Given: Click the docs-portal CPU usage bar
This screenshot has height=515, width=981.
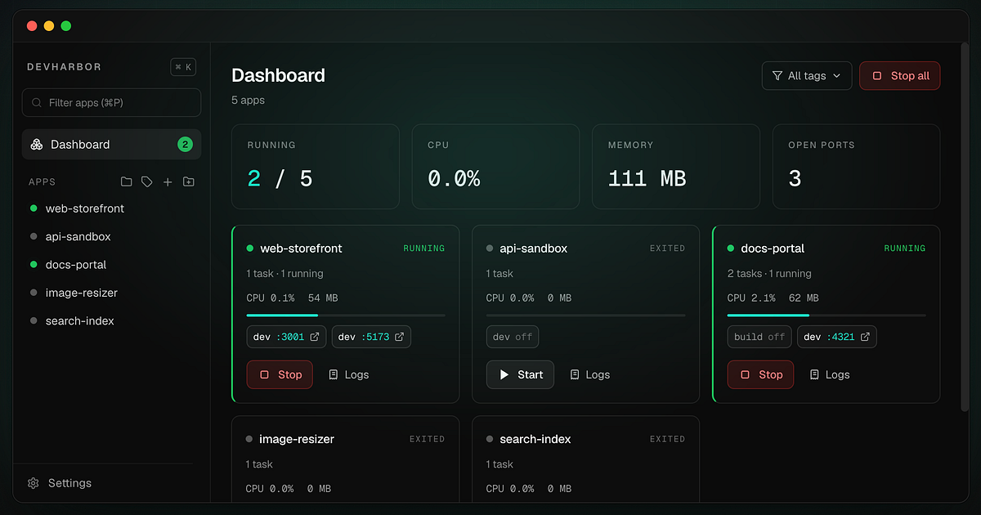Looking at the screenshot, I should point(826,315).
